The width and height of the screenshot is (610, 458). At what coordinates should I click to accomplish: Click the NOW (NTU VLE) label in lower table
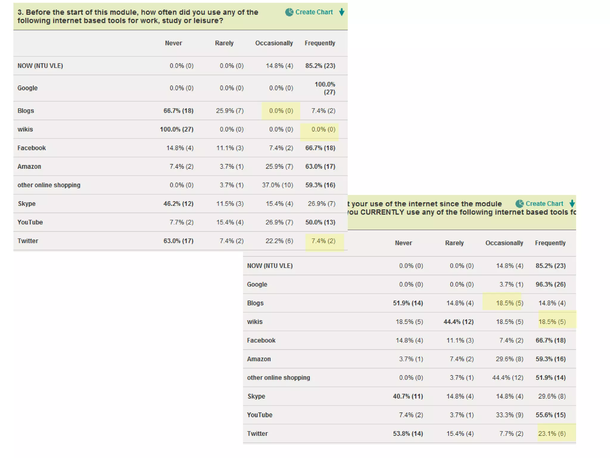coord(270,266)
